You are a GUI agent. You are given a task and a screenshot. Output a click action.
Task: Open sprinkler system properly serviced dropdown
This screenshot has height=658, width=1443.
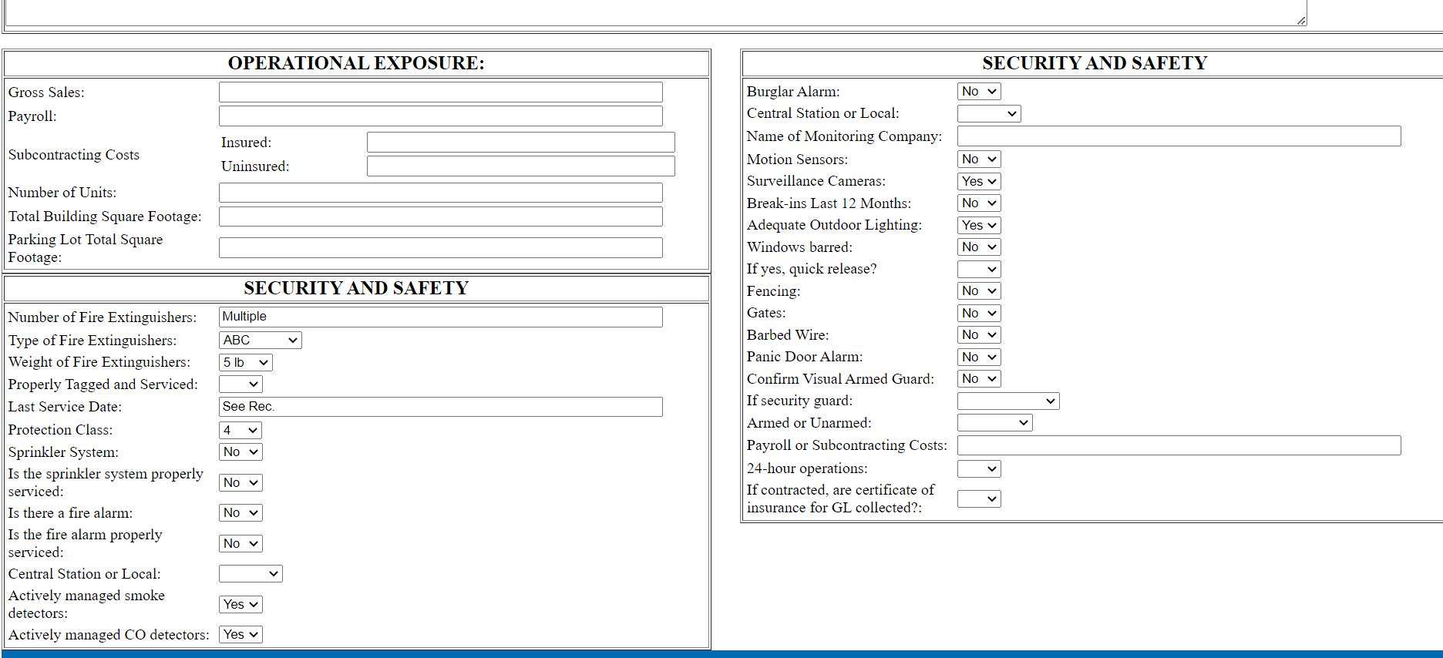[240, 482]
